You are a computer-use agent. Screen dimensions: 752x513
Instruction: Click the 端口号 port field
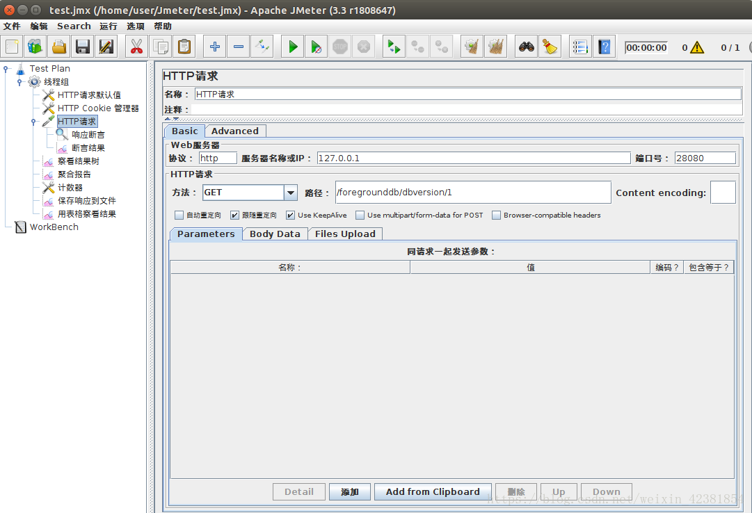(705, 158)
